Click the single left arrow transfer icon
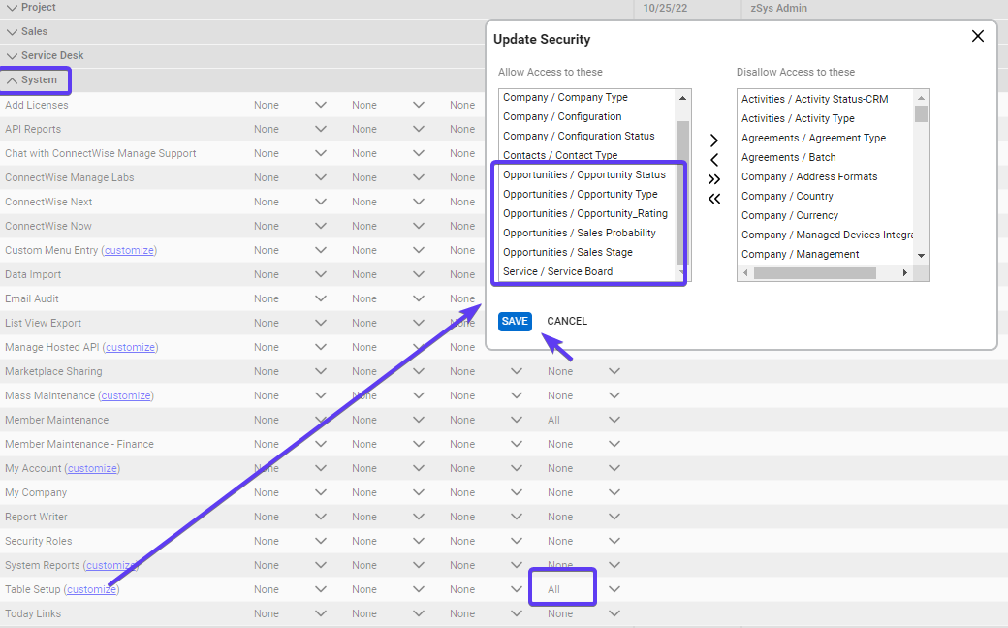 tap(714, 160)
